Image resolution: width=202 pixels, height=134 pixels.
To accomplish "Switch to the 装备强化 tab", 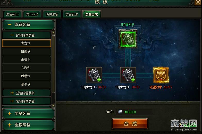I will point(12,14).
